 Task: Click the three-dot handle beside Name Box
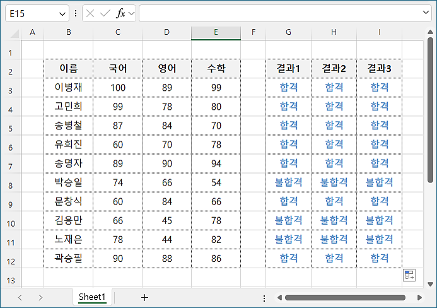76,13
